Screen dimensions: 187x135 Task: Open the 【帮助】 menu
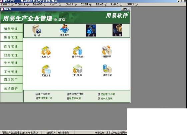132,4
